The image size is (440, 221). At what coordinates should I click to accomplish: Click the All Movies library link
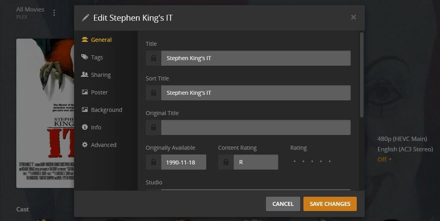point(30,9)
